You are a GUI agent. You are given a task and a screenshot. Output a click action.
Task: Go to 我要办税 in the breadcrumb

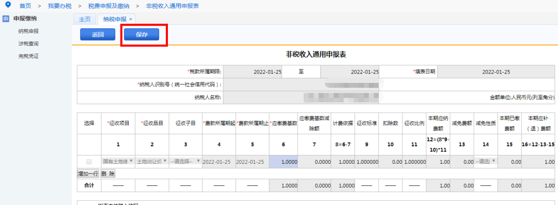[x=59, y=6]
